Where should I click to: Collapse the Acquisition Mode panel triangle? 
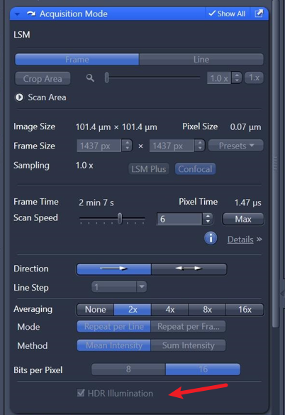[x=18, y=14]
